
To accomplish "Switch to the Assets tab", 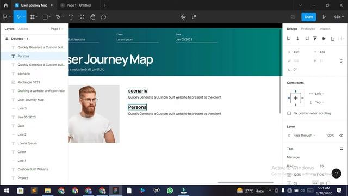I will (x=23, y=29).
